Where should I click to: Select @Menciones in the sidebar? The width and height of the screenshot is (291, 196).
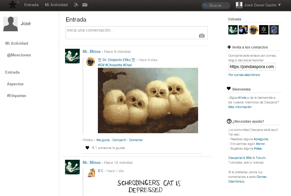(x=19, y=55)
